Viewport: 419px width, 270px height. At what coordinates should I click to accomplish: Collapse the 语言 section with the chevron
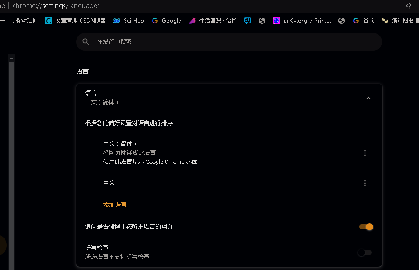[x=369, y=98]
